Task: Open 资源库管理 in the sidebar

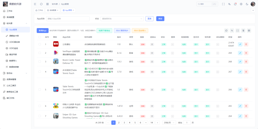Action: [15, 79]
